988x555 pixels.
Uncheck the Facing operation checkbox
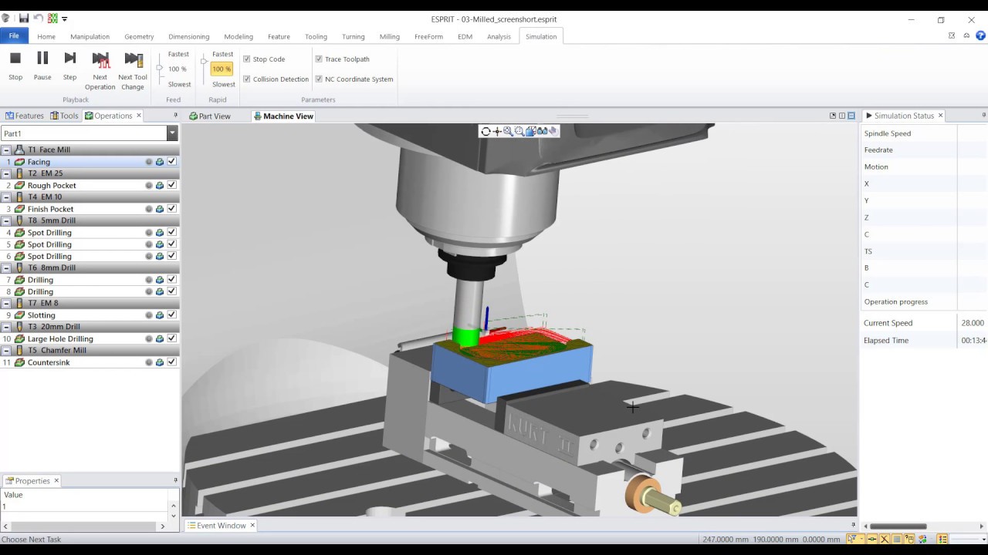(x=171, y=162)
